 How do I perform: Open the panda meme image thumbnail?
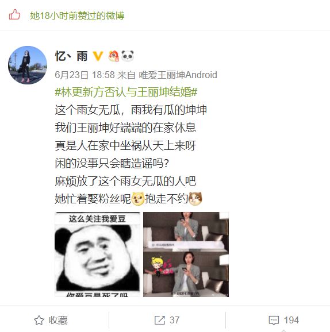[x=98, y=254]
